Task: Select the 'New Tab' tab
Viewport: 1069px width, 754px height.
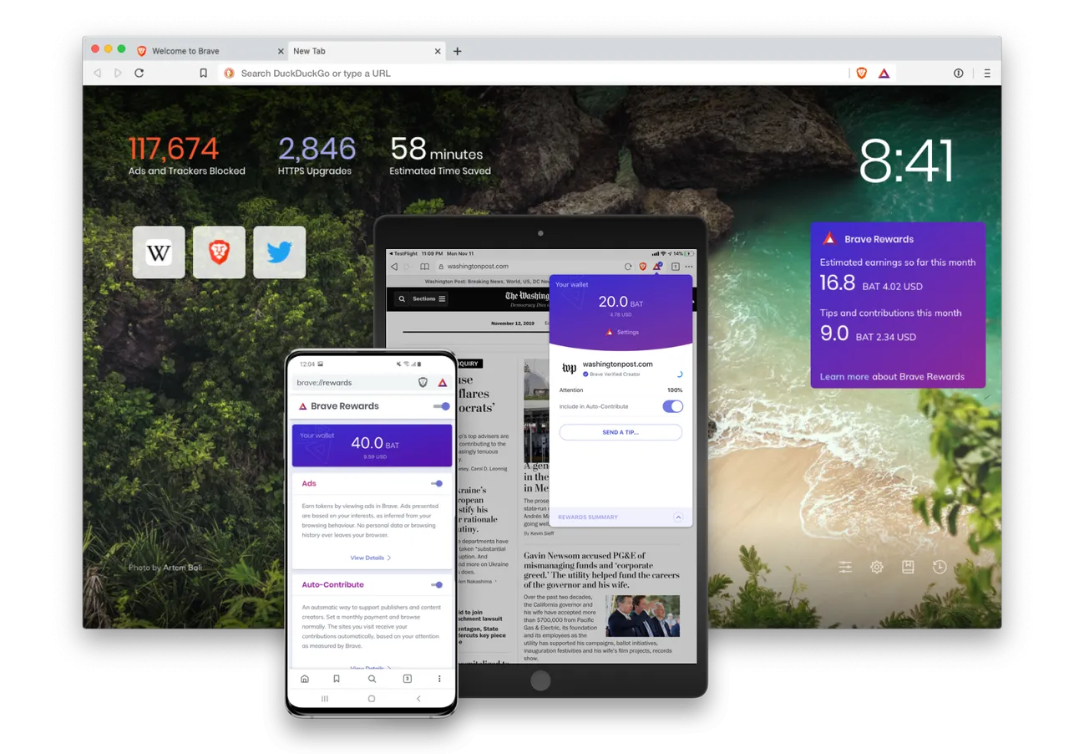Action: click(x=365, y=51)
